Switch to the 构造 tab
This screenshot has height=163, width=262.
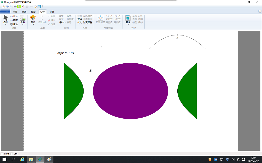[33, 12]
